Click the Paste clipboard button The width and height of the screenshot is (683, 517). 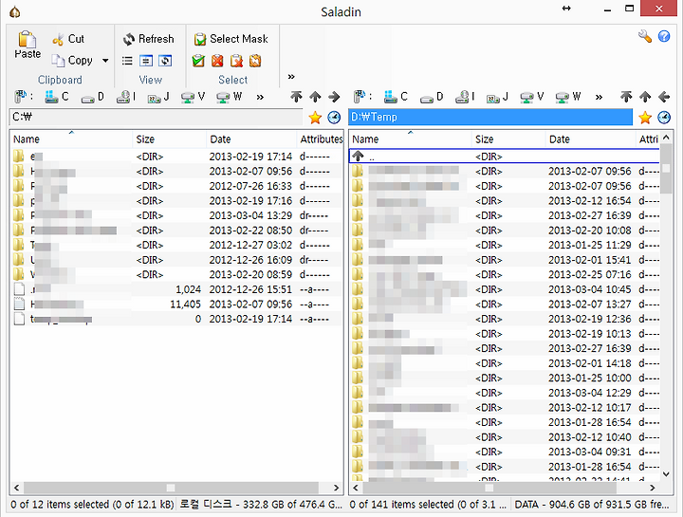point(27,45)
